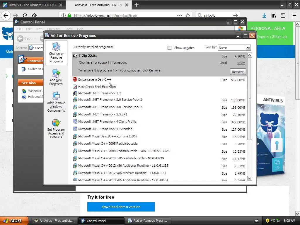Open Firefox hamburger menu
The height and width of the screenshot is (225, 300).
pyautogui.click(x=294, y=16)
